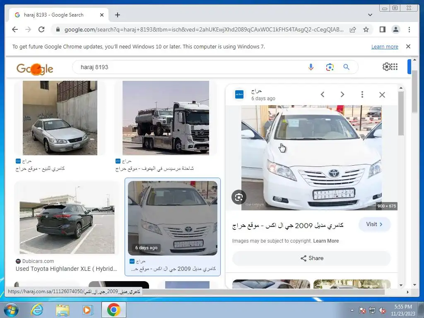This screenshot has height=318, width=424.
Task: Dismiss the Chrome update notification bar
Action: pyautogui.click(x=408, y=46)
